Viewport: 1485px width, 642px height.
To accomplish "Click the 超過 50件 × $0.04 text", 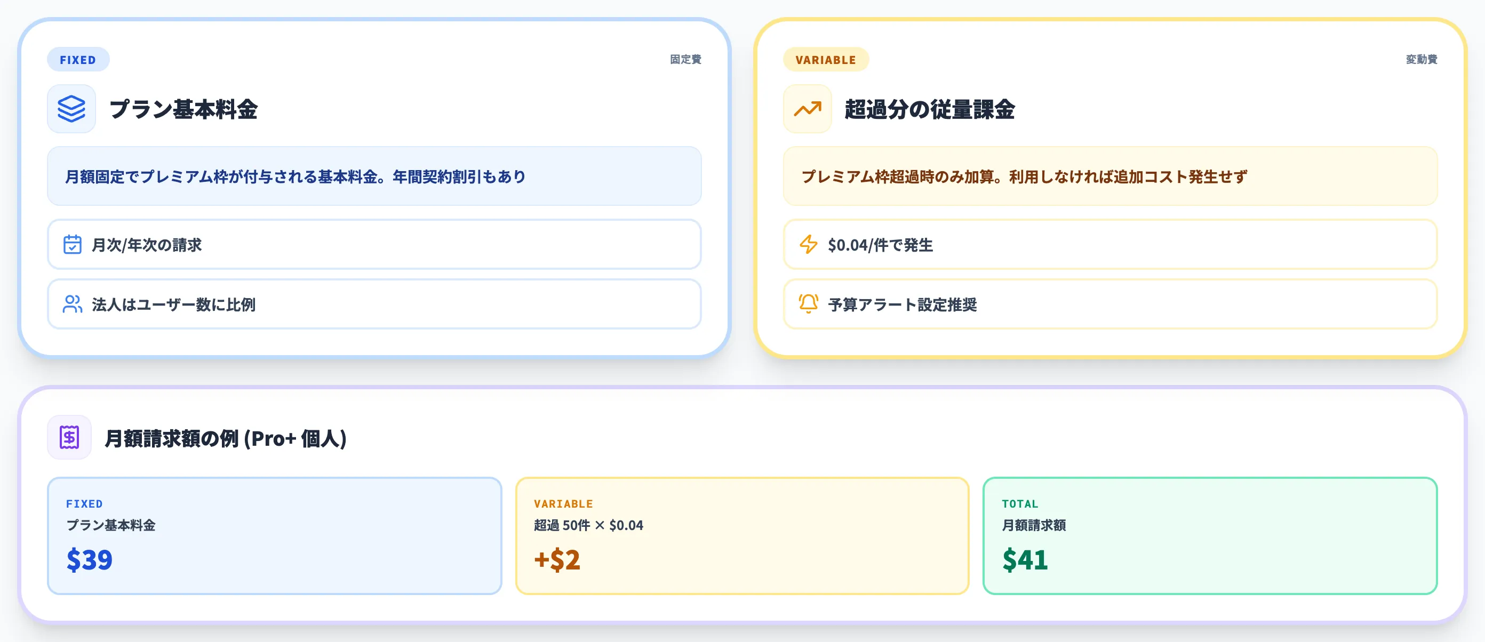I will point(588,525).
